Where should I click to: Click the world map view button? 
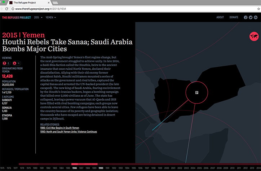254,36
